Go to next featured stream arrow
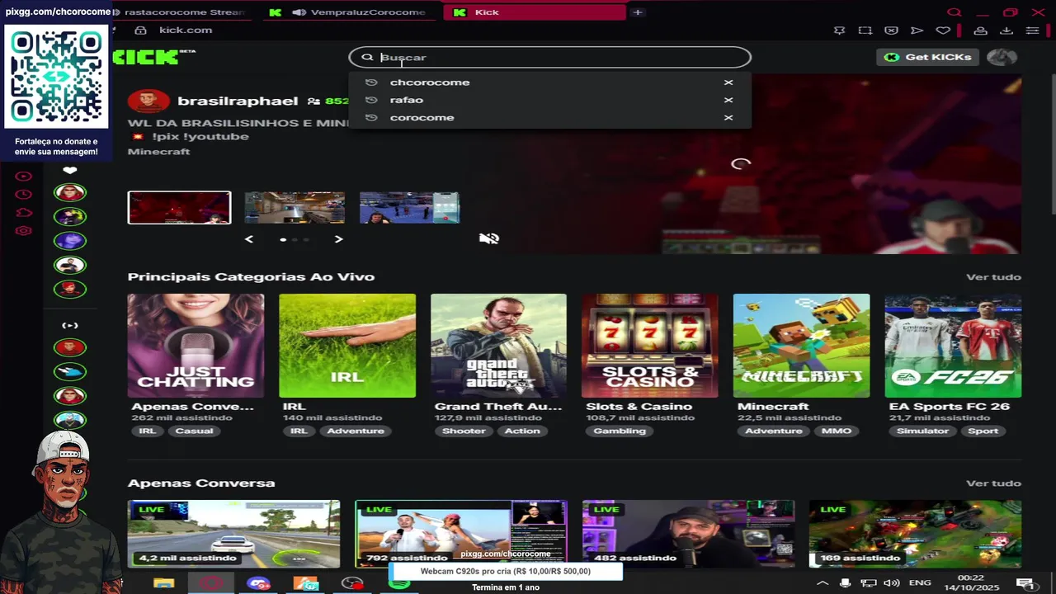1056x594 pixels. pyautogui.click(x=338, y=239)
